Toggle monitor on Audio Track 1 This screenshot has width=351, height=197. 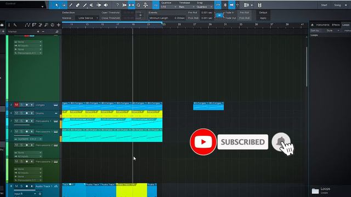pos(32,186)
